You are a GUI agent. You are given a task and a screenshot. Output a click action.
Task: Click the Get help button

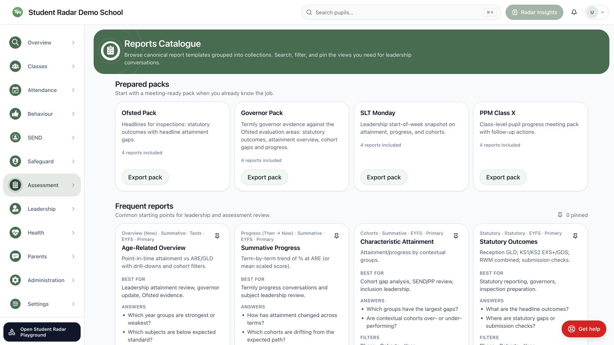(x=584, y=329)
